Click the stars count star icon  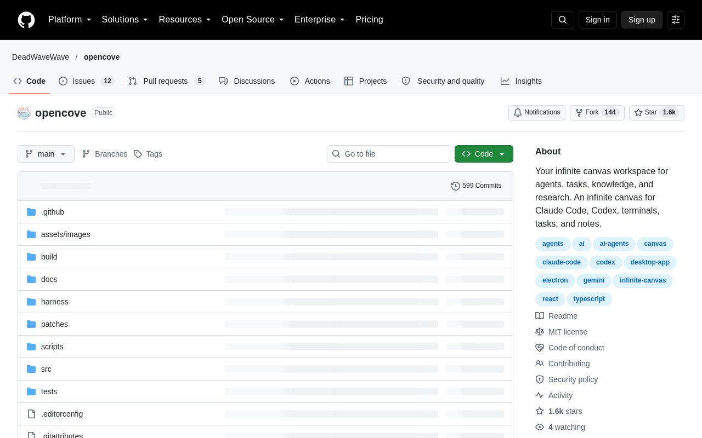(x=540, y=411)
